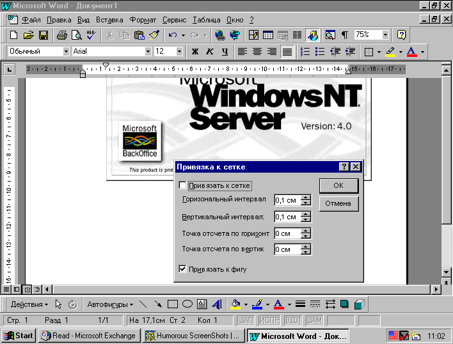Viewport: 453px width, 344px height.
Task: Open the Правка menu
Action: point(59,20)
